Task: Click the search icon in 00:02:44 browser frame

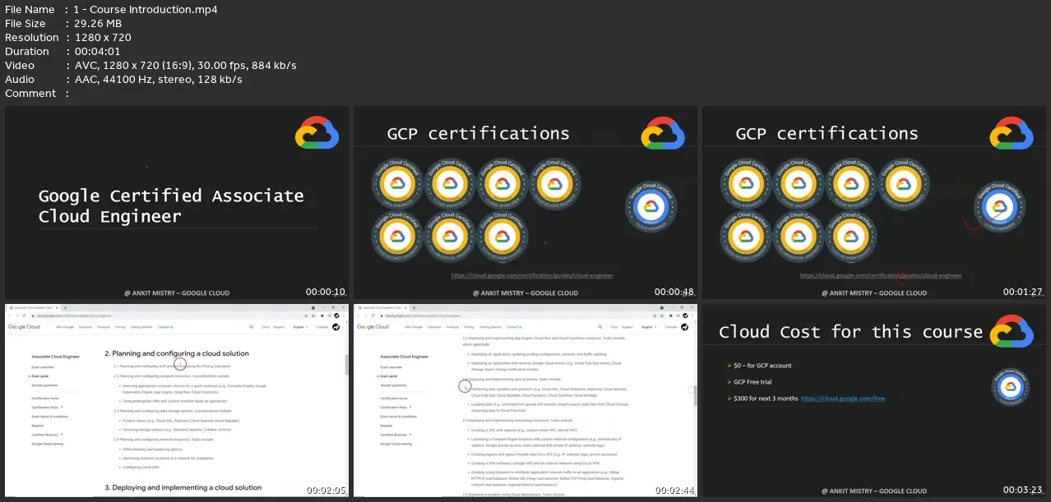Action: (x=600, y=327)
